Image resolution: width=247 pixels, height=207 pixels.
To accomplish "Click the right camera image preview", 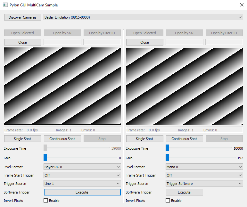I will click(x=185, y=86).
